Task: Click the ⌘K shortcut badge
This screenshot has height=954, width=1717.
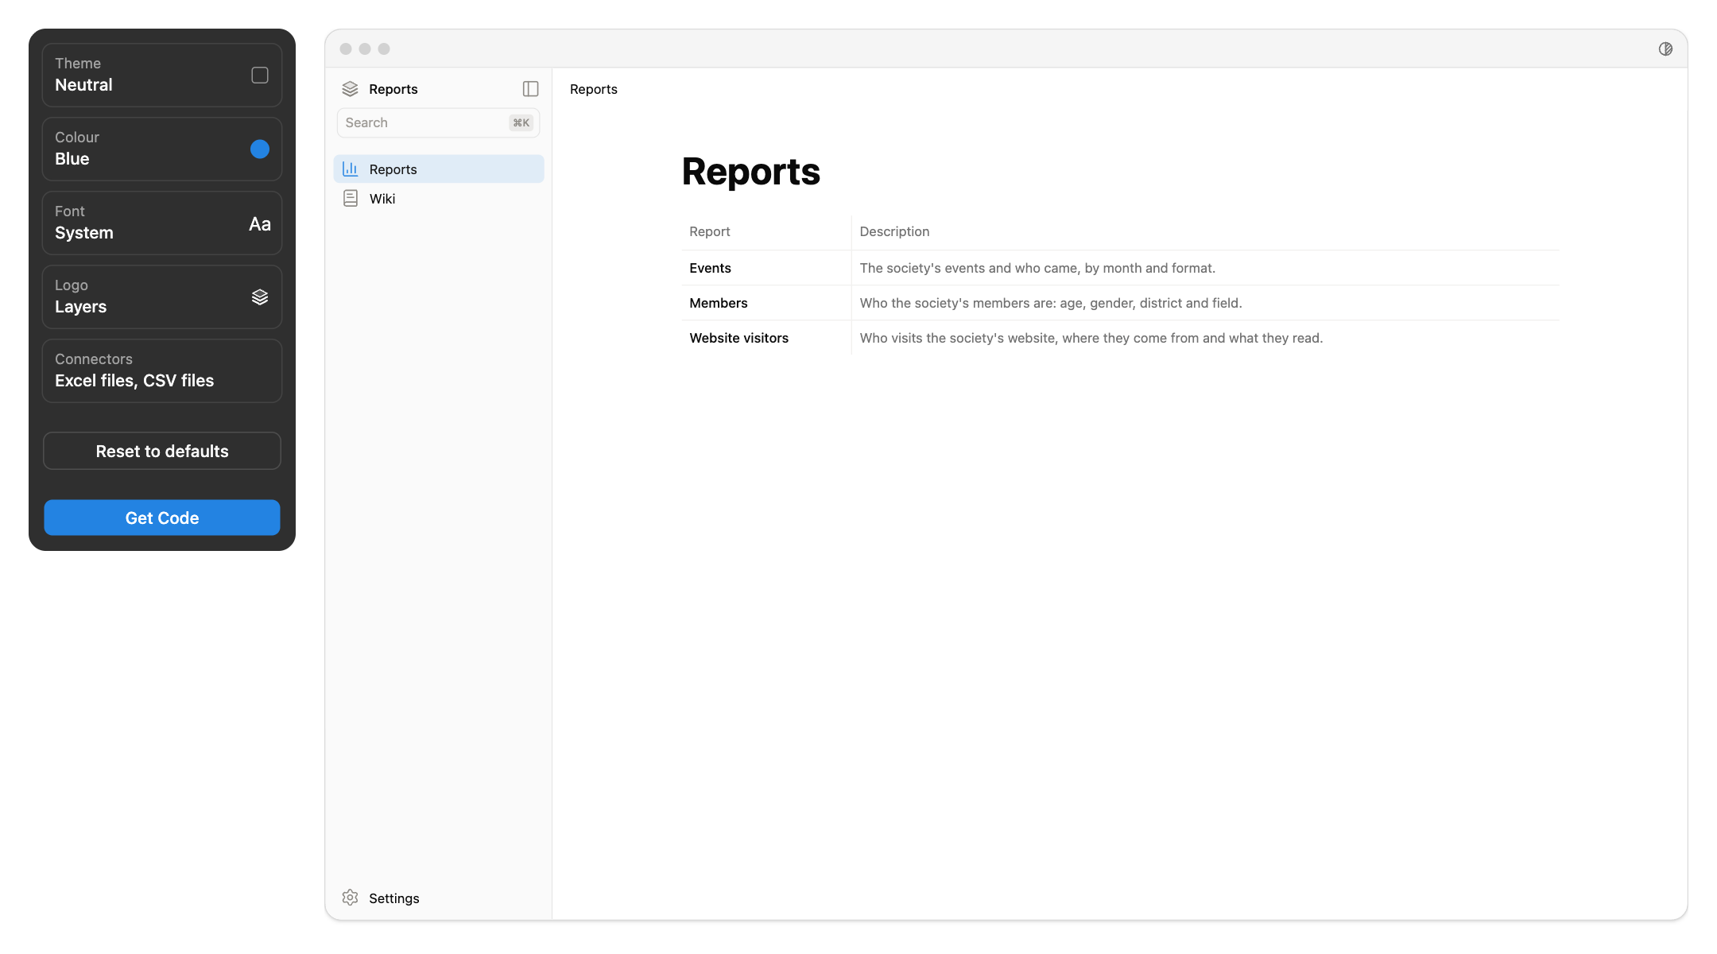Action: pyautogui.click(x=521, y=122)
